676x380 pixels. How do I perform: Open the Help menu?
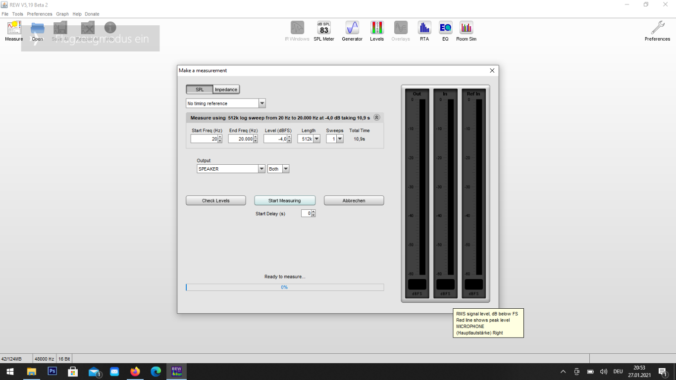coord(77,14)
